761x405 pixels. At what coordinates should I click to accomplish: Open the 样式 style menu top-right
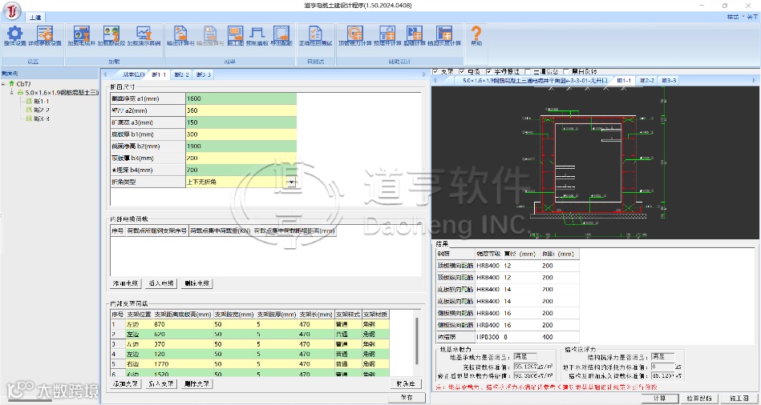pyautogui.click(x=733, y=17)
